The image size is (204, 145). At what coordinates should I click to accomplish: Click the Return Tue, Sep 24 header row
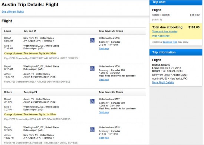coord(74,92)
